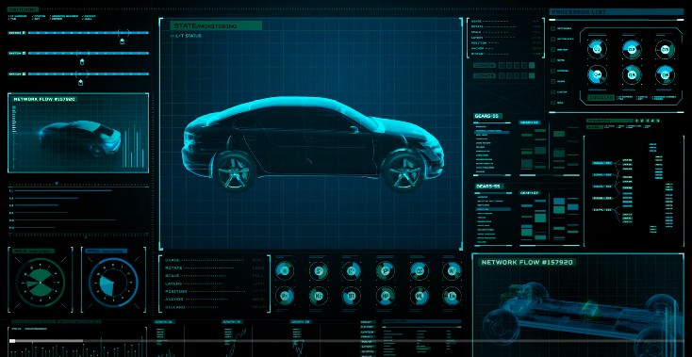Select the lower GEARS-55 panel header
This screenshot has width=692, height=357.
click(489, 187)
